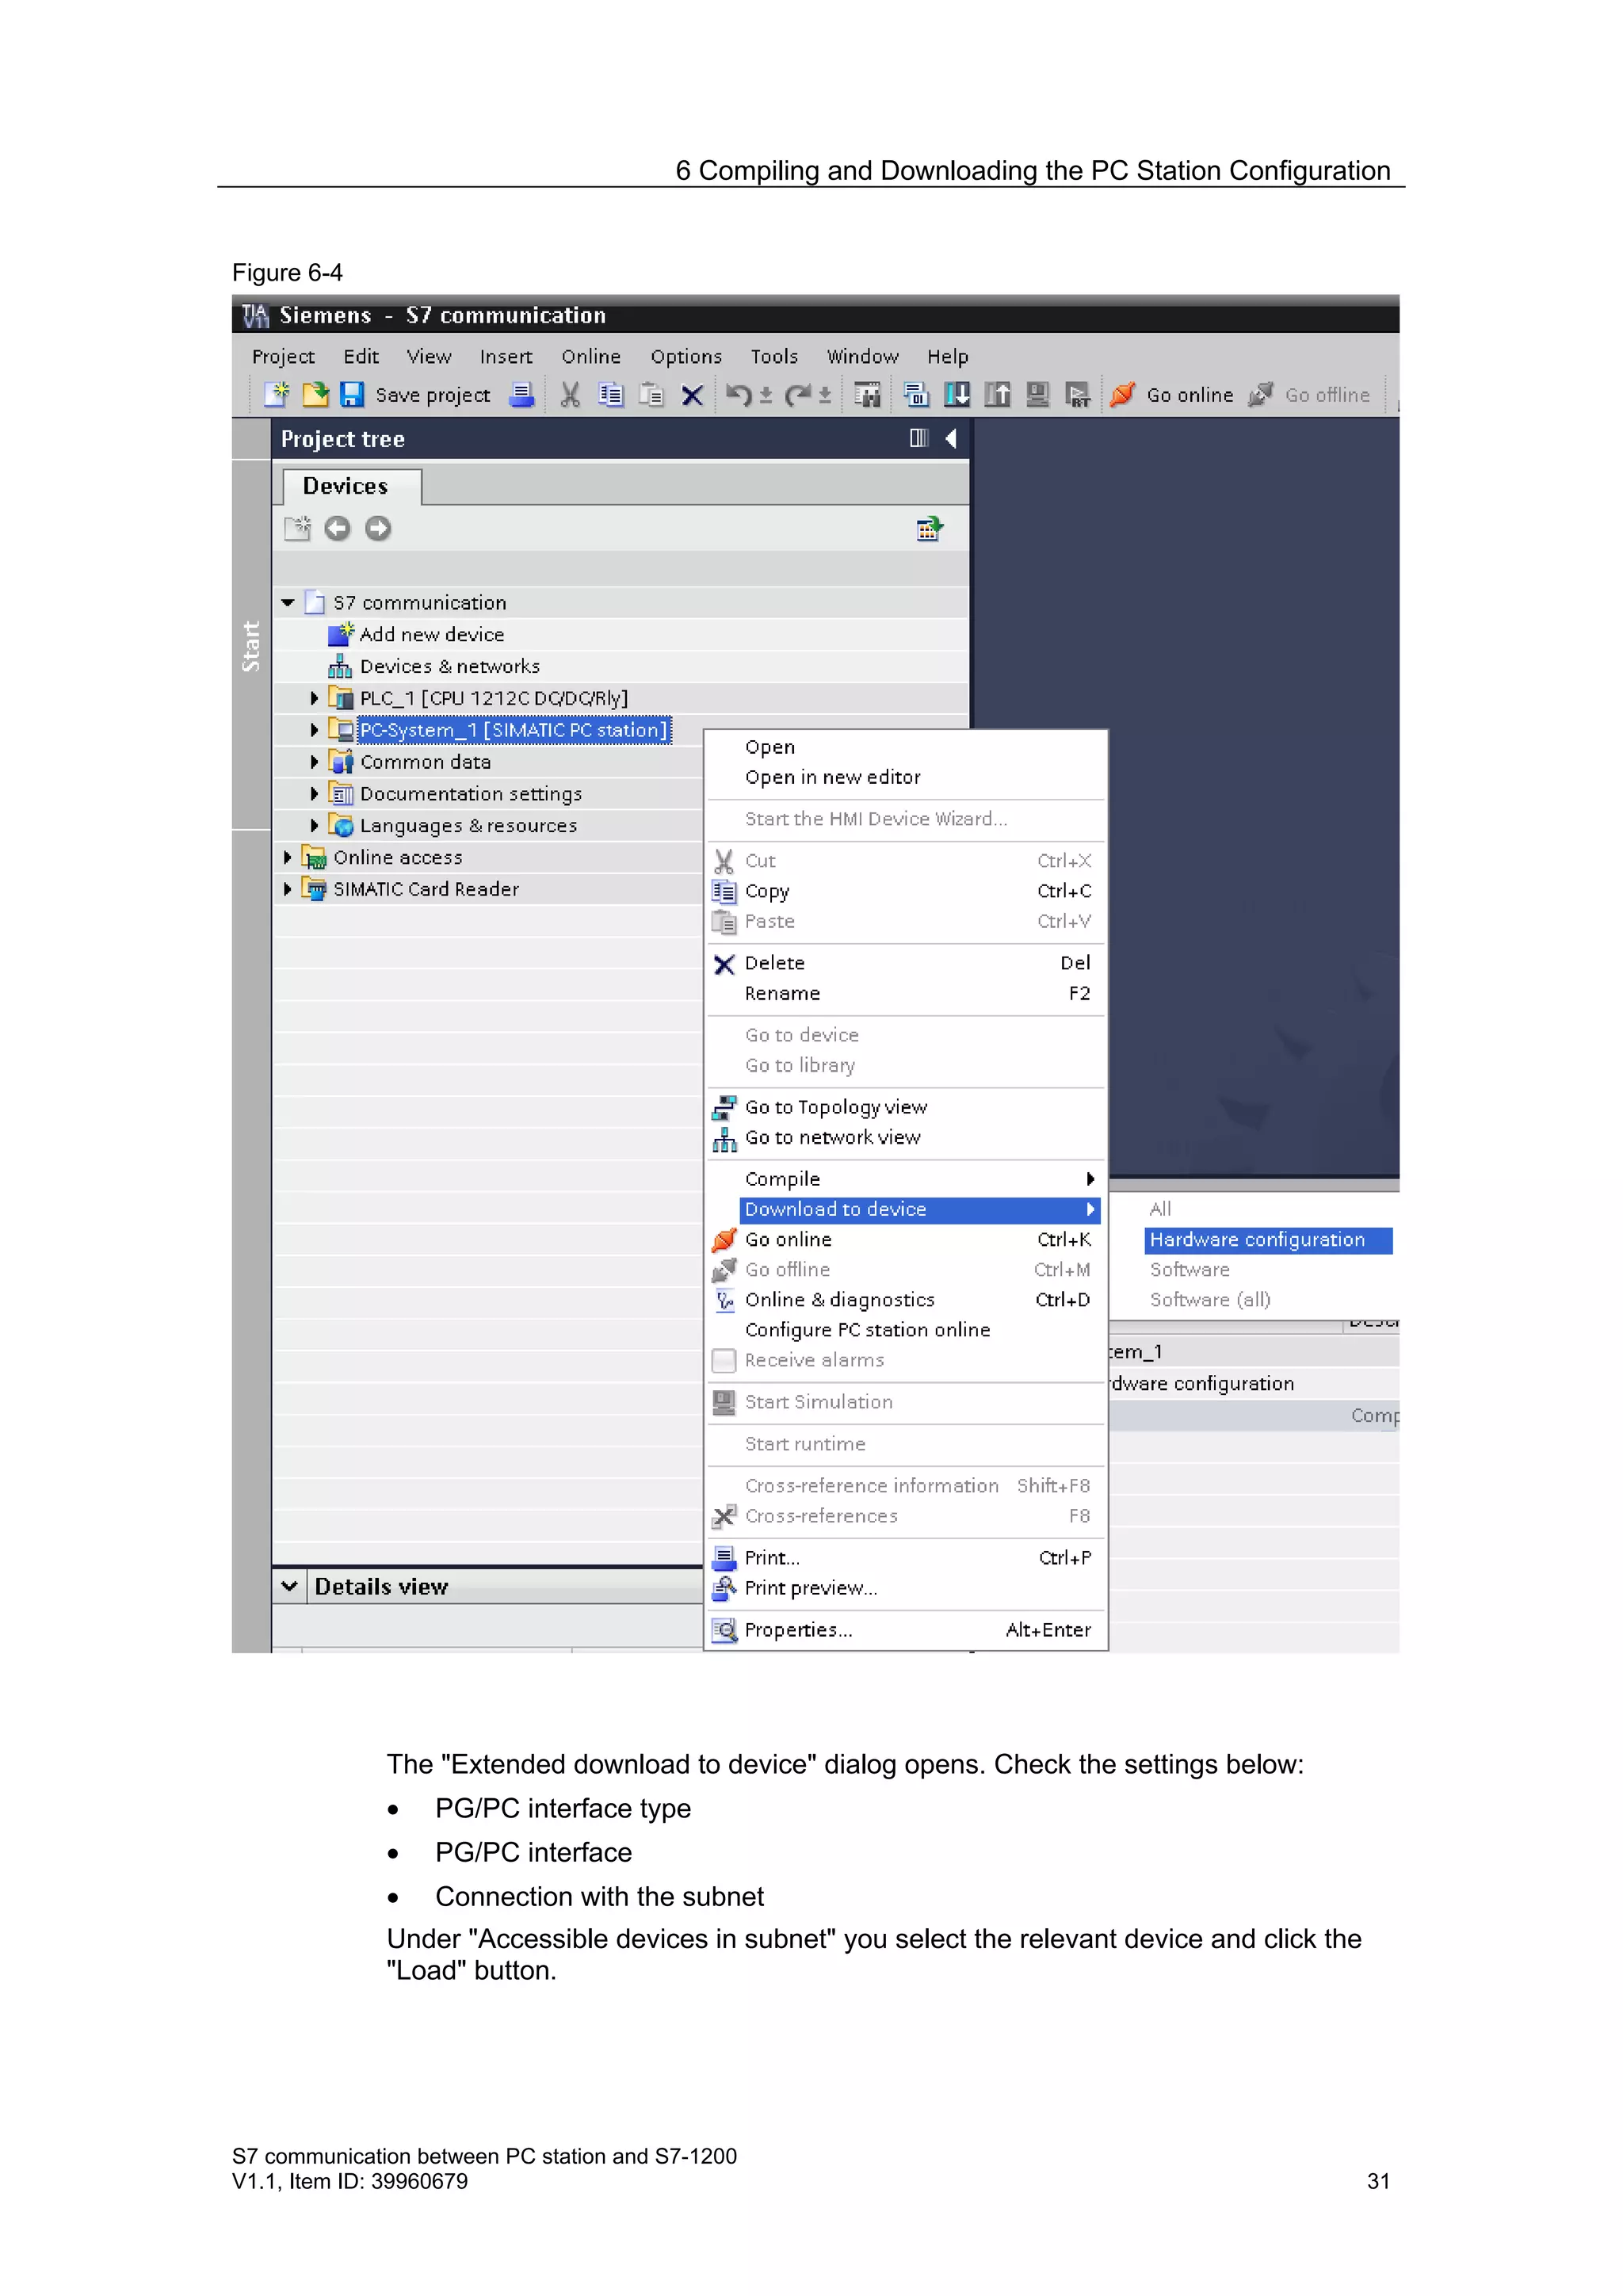Click Go to Topology view entry
Viewport: 1623px width, 2296px height.
click(836, 1107)
